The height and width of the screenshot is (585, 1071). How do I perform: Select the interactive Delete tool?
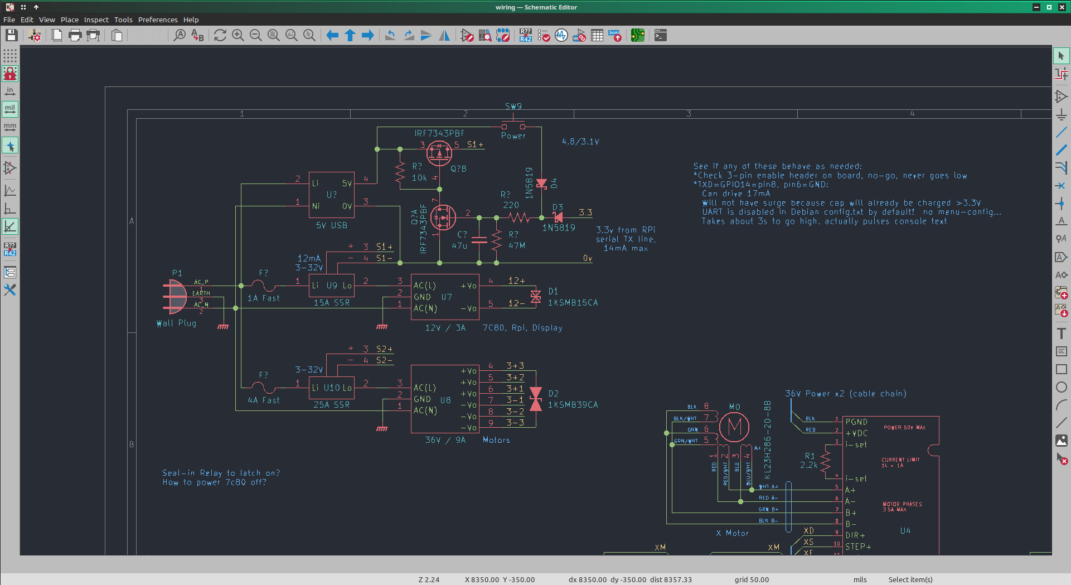pos(1061,458)
